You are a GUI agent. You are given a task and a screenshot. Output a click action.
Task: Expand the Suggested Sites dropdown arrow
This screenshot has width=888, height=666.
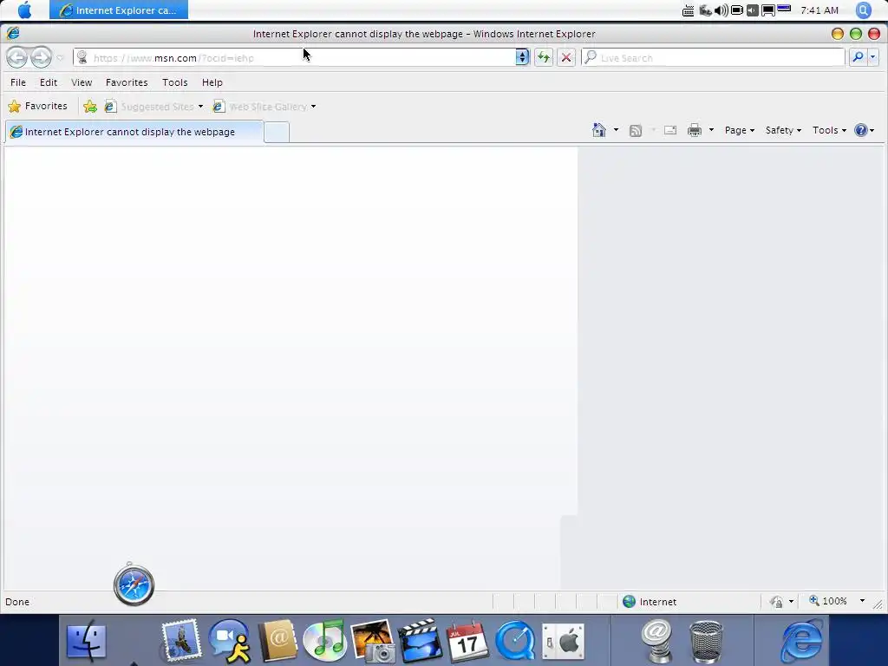coord(200,107)
